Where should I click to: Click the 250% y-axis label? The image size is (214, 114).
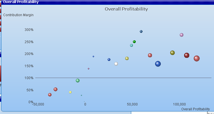tap(29, 42)
